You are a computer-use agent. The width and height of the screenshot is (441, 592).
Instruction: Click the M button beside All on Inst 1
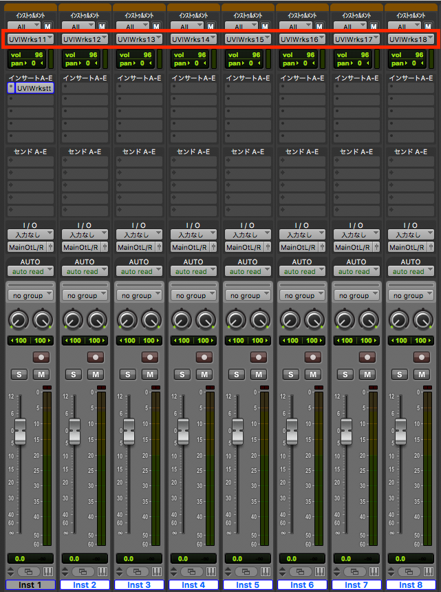tap(47, 27)
